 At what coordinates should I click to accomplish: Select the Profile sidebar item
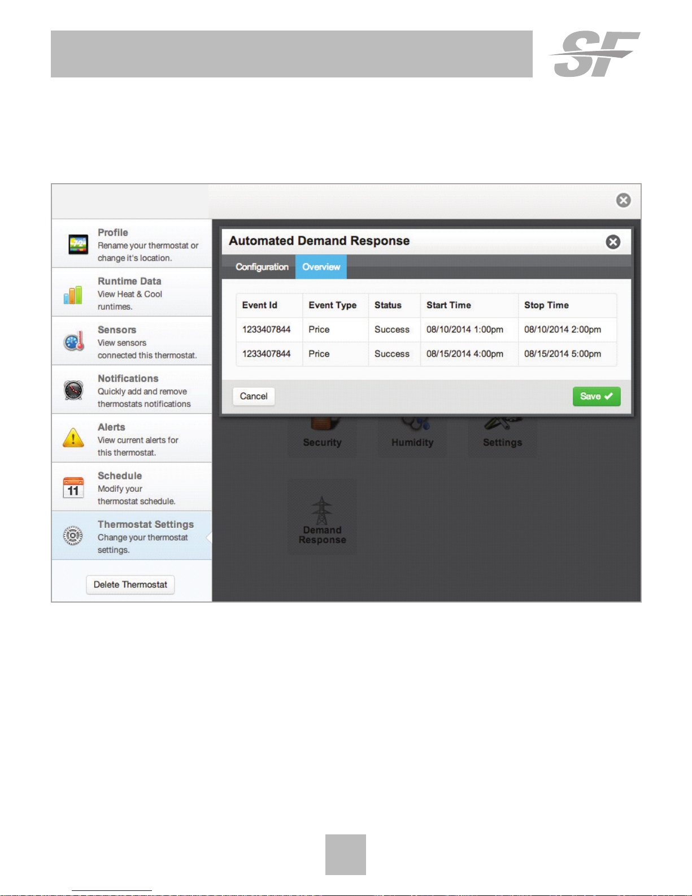(132, 244)
